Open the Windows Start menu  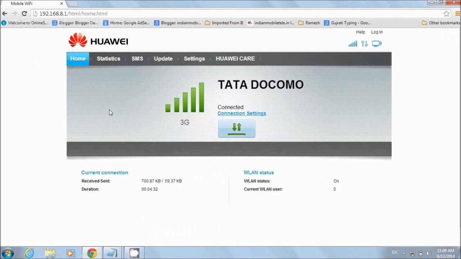(x=8, y=253)
